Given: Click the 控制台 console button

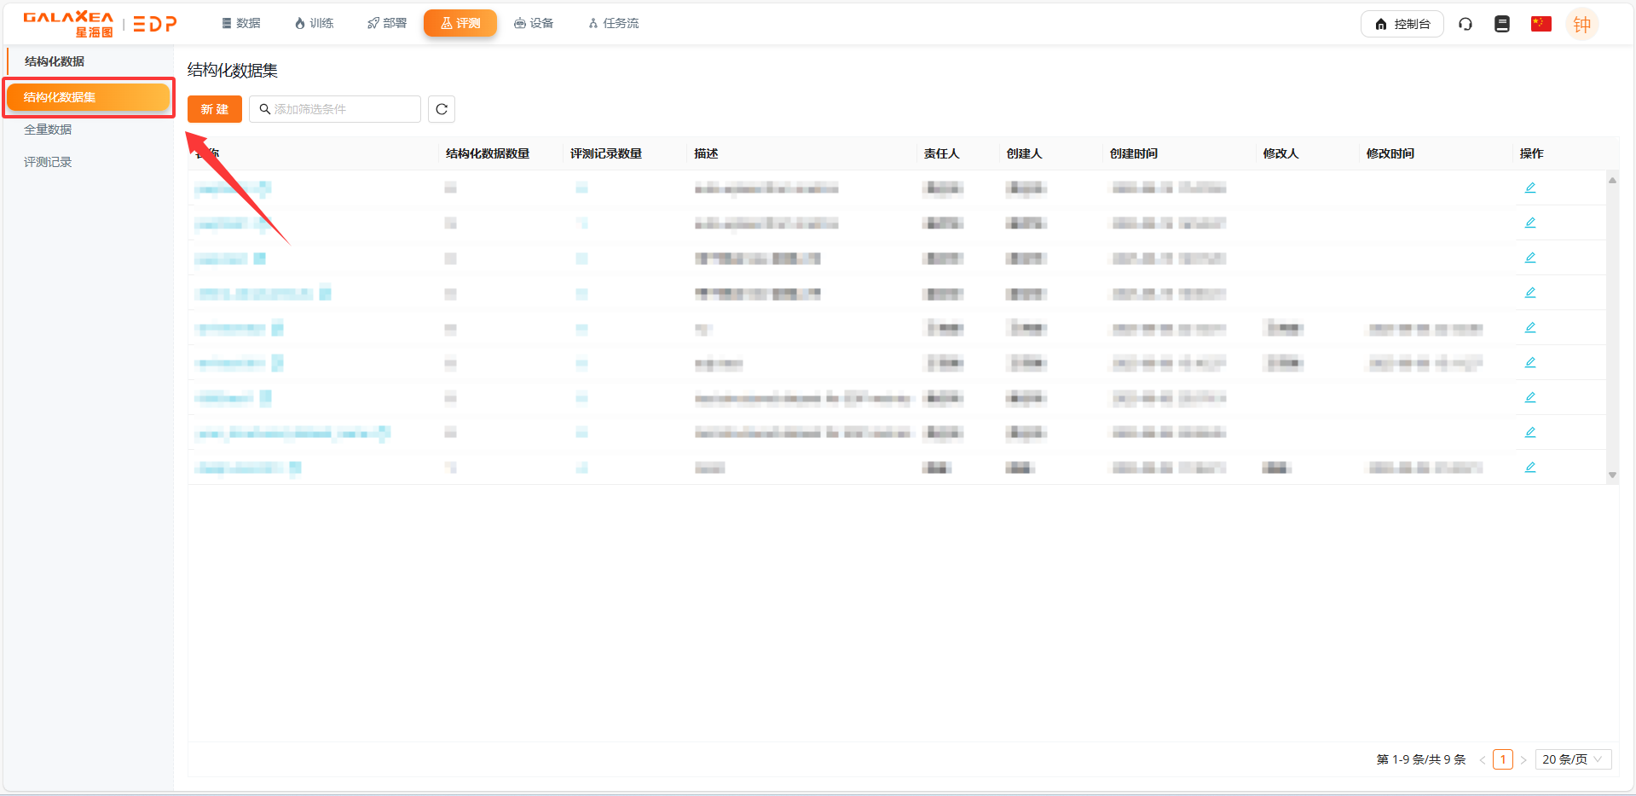Looking at the screenshot, I should coord(1402,24).
